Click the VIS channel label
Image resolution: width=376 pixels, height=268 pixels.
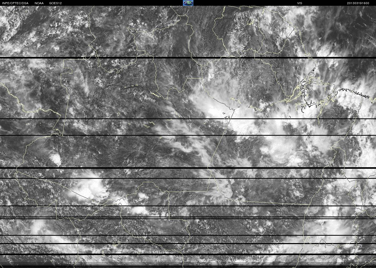click(300, 3)
